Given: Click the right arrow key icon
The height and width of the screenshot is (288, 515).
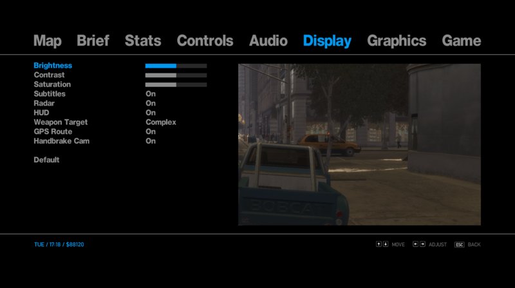Looking at the screenshot, I should click(422, 244).
